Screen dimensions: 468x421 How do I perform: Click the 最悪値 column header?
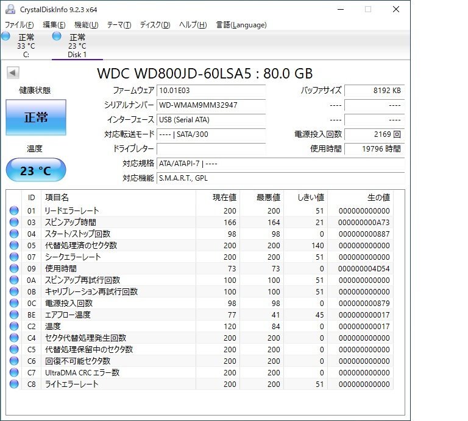(x=262, y=197)
